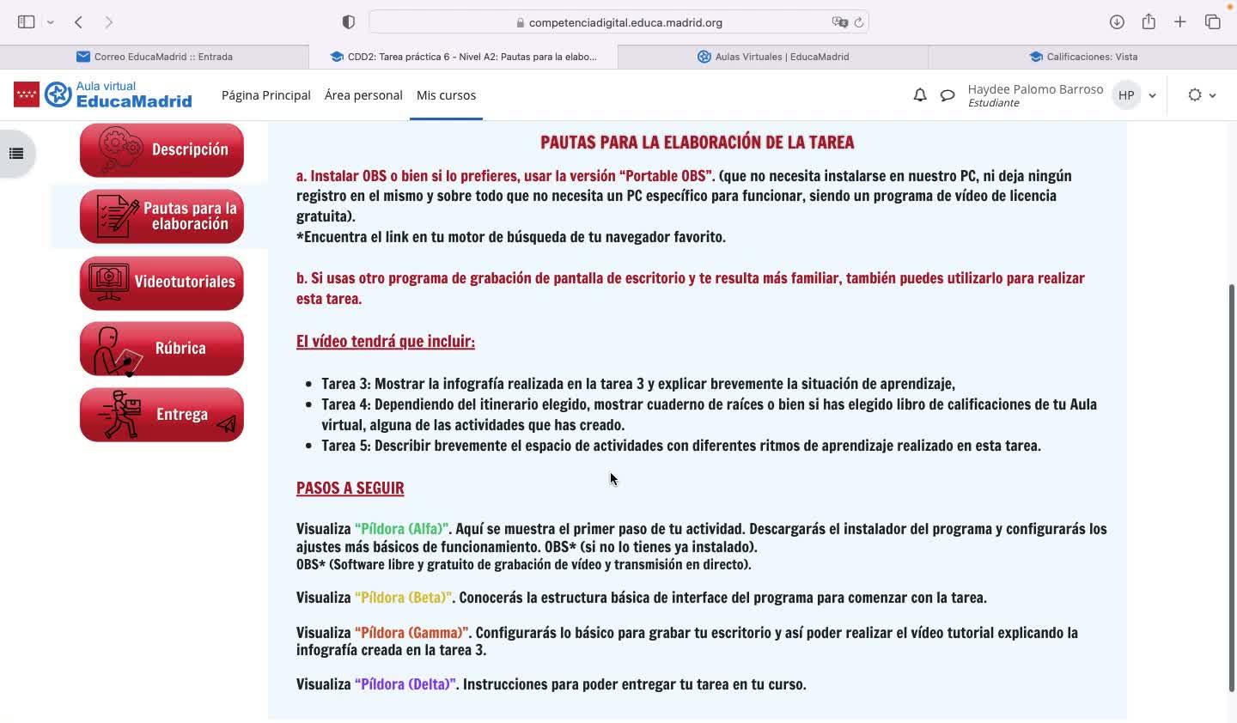
Task: Click the "Tarea 3: Mostrar la infografía" bullet
Action: pos(638,384)
